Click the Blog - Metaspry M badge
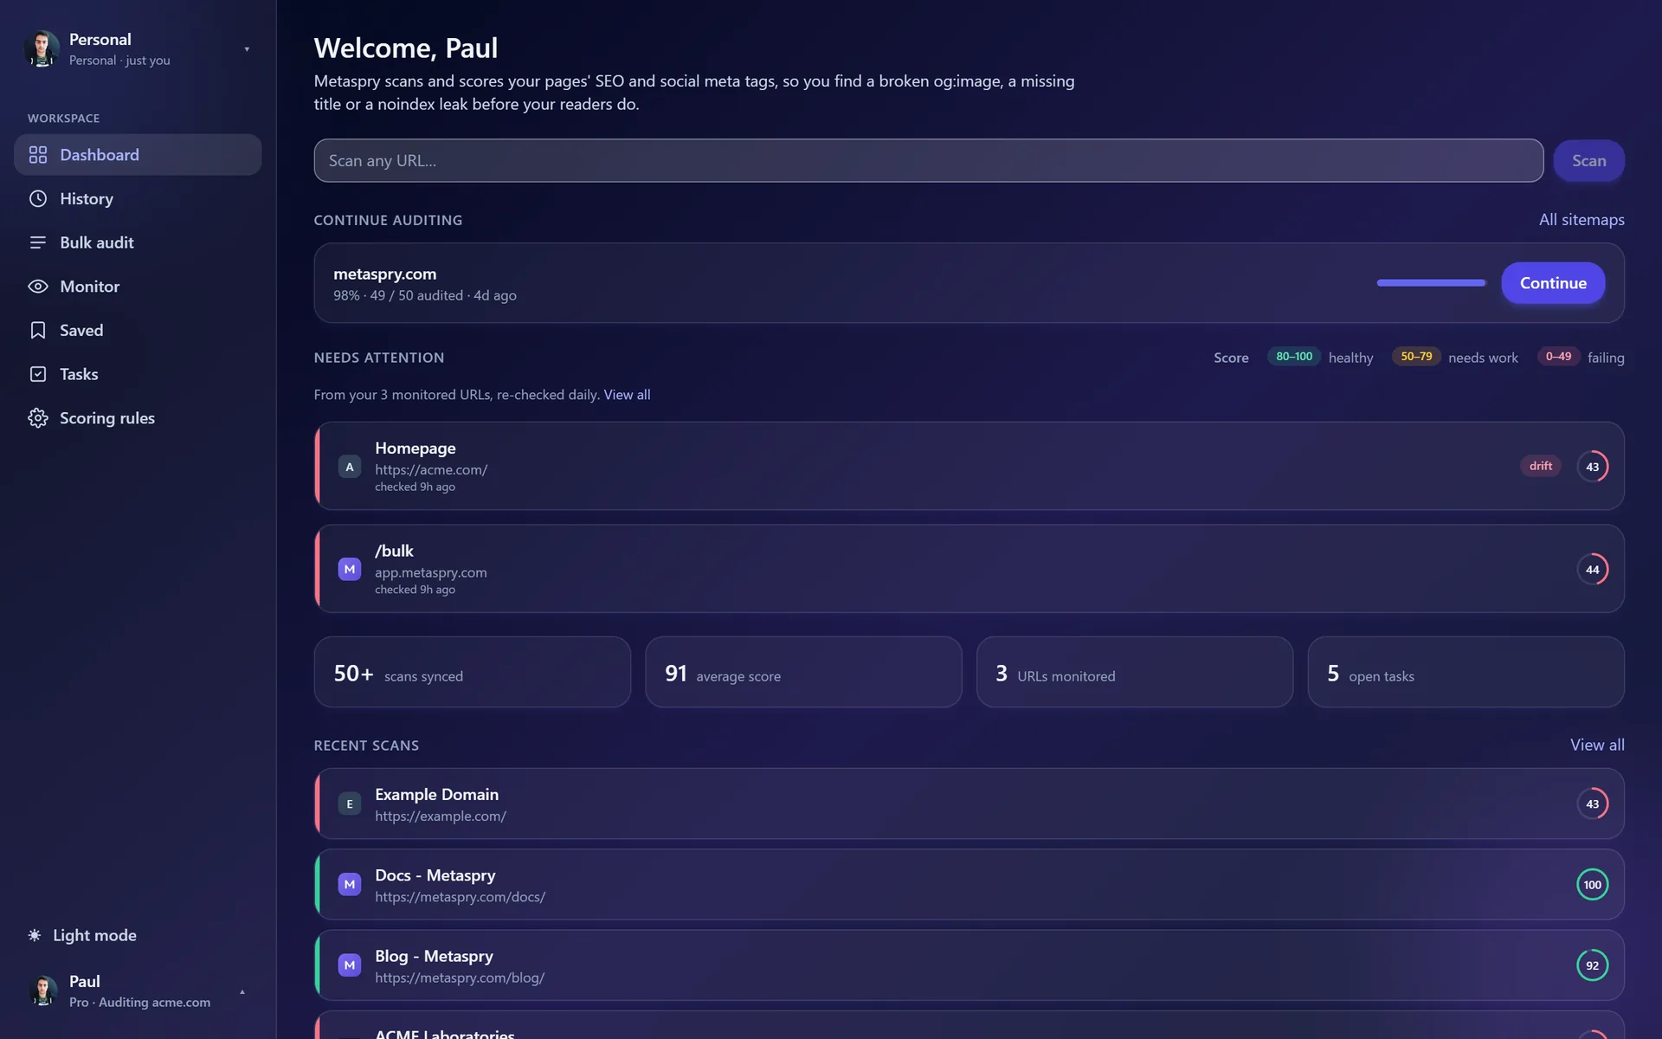 click(x=350, y=965)
